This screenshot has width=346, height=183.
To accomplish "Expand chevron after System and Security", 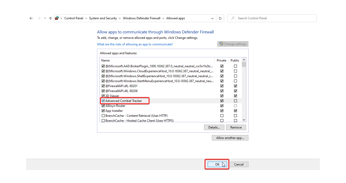I will point(120,18).
